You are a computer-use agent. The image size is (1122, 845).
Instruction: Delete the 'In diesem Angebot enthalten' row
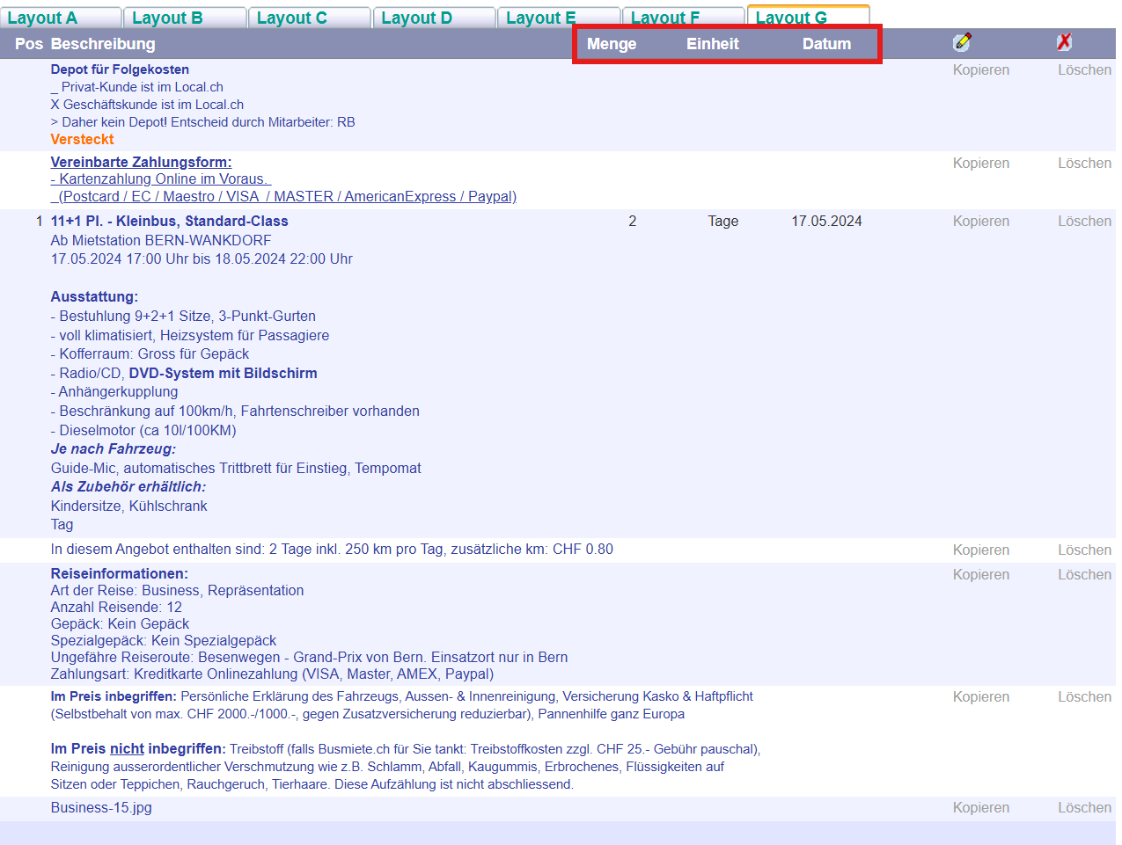[1085, 550]
